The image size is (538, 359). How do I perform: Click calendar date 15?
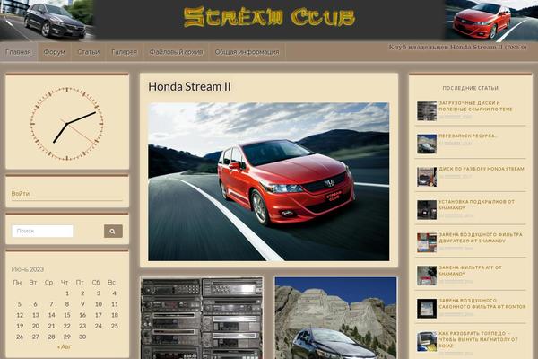67,315
